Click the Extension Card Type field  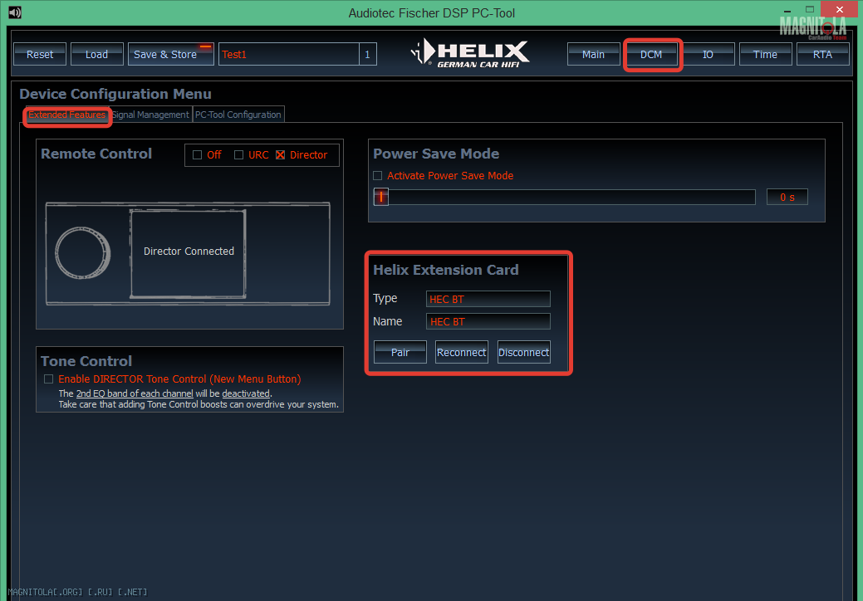[488, 299]
